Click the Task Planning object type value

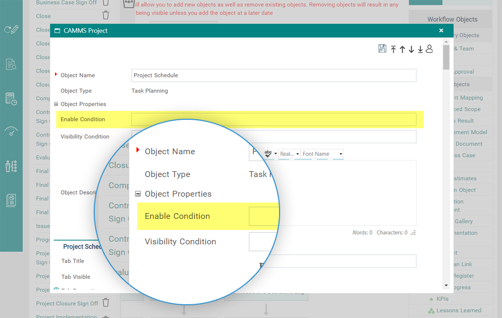pos(149,91)
